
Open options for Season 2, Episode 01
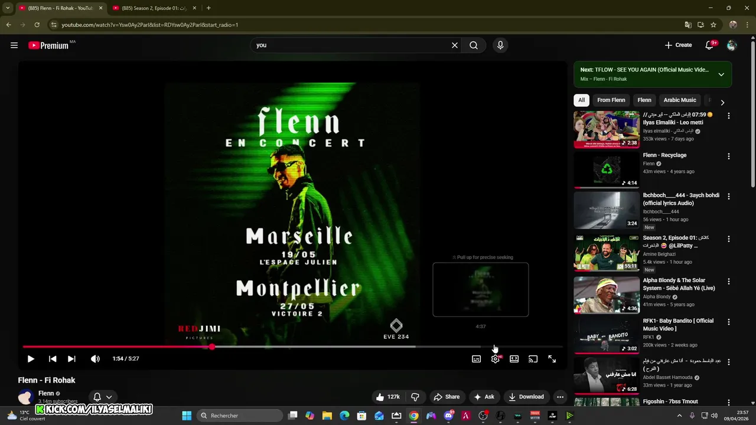tap(729, 239)
